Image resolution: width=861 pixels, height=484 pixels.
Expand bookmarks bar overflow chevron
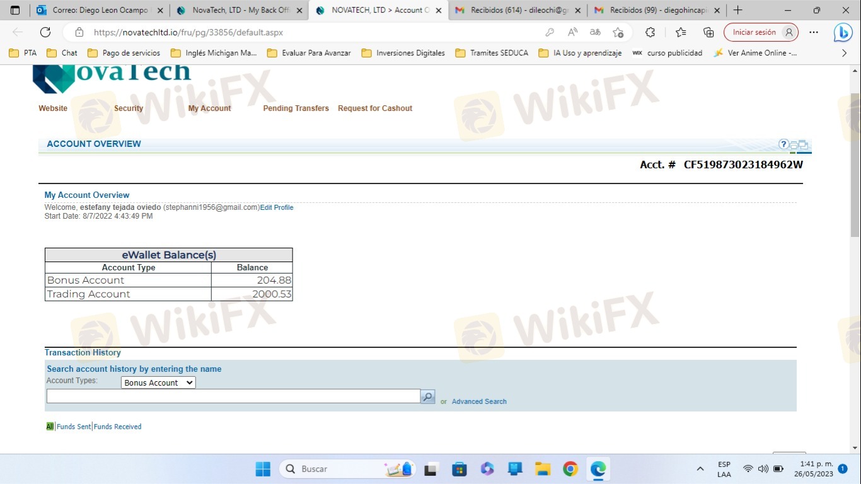pos(845,53)
